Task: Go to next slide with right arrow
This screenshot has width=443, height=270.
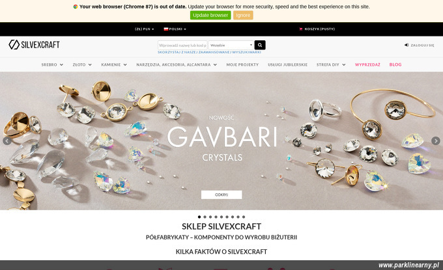Action: click(x=435, y=141)
